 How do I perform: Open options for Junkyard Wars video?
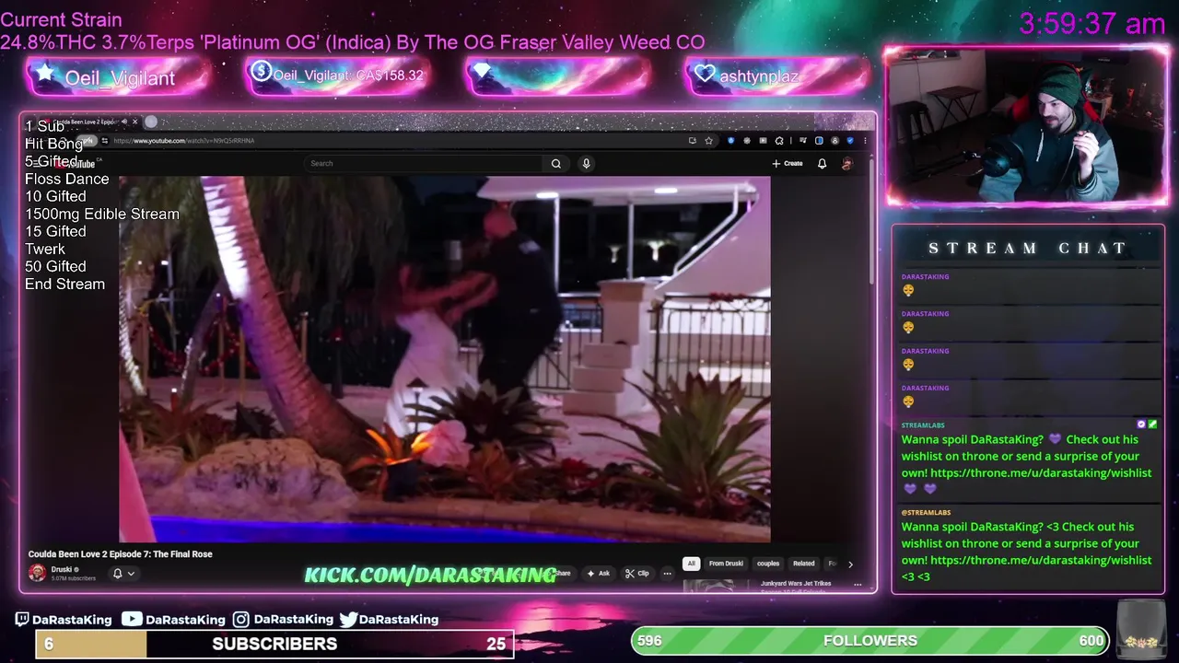pyautogui.click(x=858, y=585)
